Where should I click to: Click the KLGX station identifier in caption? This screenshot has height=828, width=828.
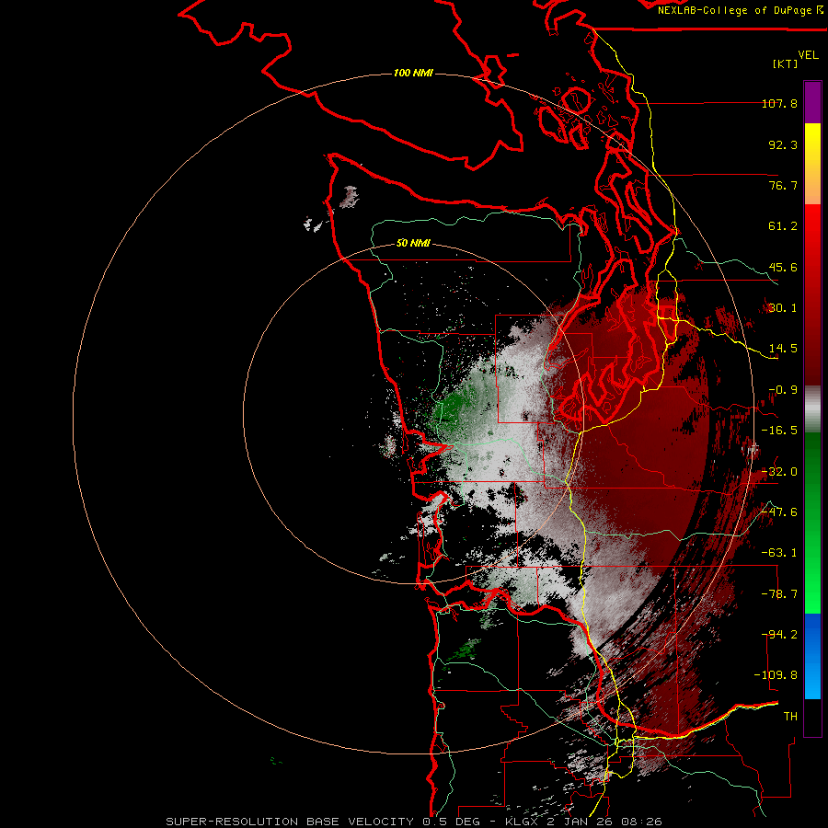coord(523,822)
